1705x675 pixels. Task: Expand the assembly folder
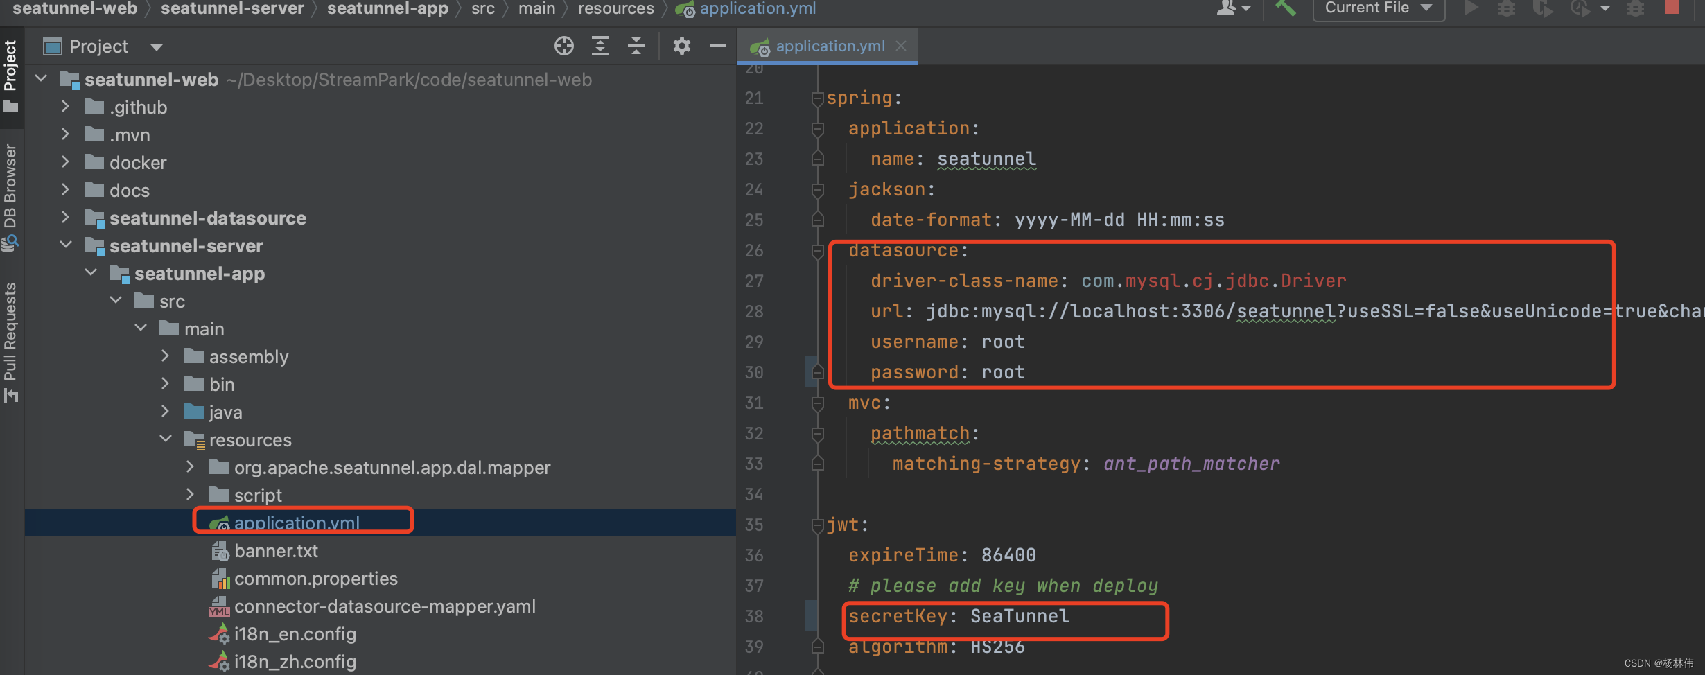[x=165, y=356]
